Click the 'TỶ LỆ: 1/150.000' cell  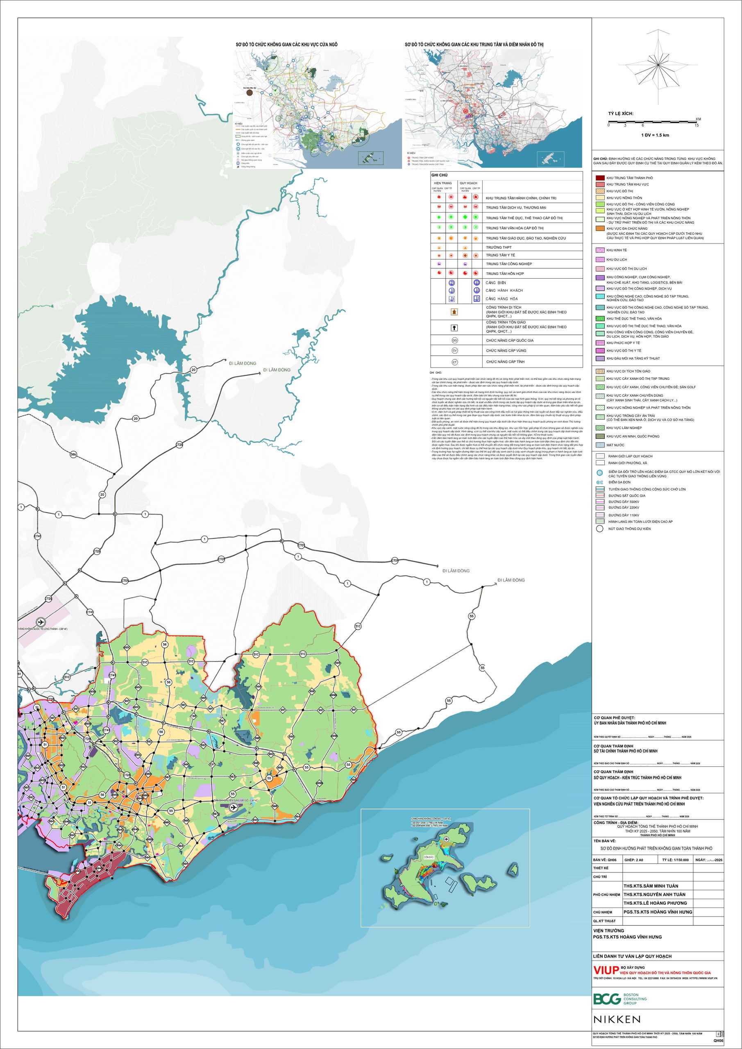(x=676, y=860)
